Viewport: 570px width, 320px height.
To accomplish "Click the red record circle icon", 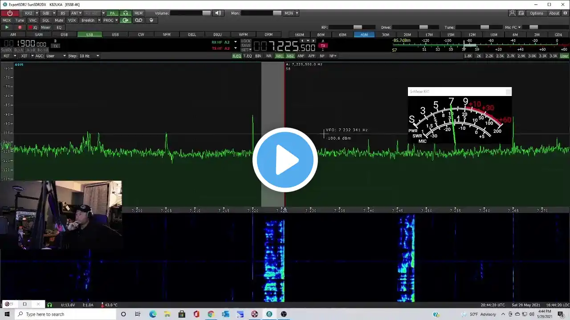I will point(20,28).
